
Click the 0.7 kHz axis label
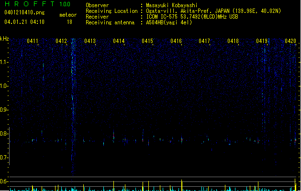[4, 158]
